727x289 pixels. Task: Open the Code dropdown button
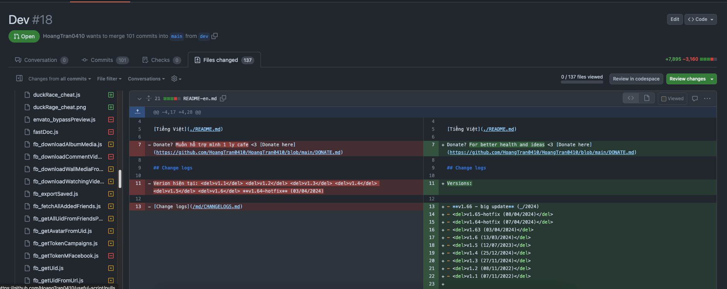coord(701,19)
